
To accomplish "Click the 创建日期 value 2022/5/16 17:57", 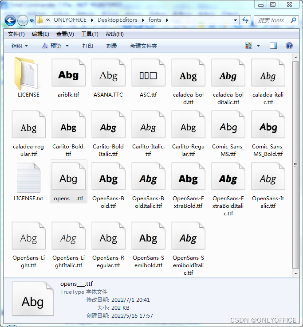I will coord(132,315).
